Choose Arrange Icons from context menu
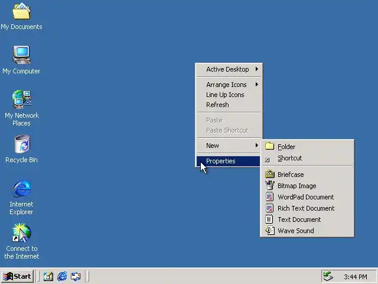 [229, 85]
